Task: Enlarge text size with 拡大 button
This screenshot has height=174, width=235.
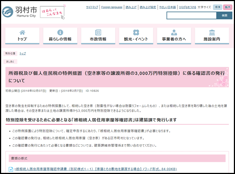Action: [228, 7]
